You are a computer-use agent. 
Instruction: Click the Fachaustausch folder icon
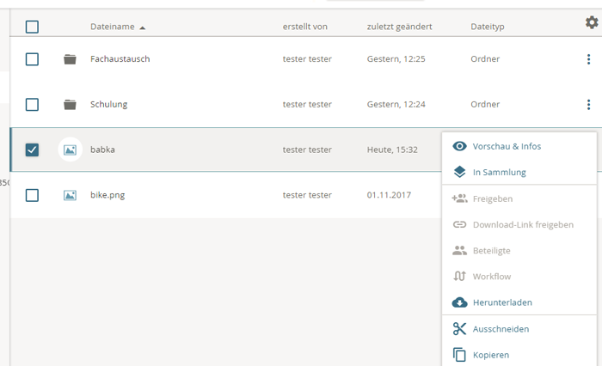tap(70, 59)
